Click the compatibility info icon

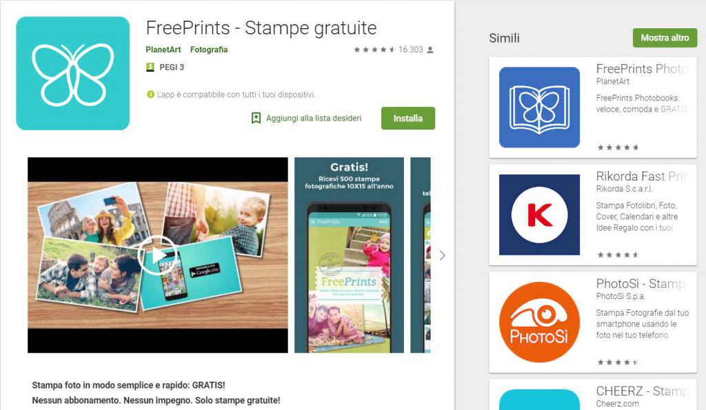(150, 94)
